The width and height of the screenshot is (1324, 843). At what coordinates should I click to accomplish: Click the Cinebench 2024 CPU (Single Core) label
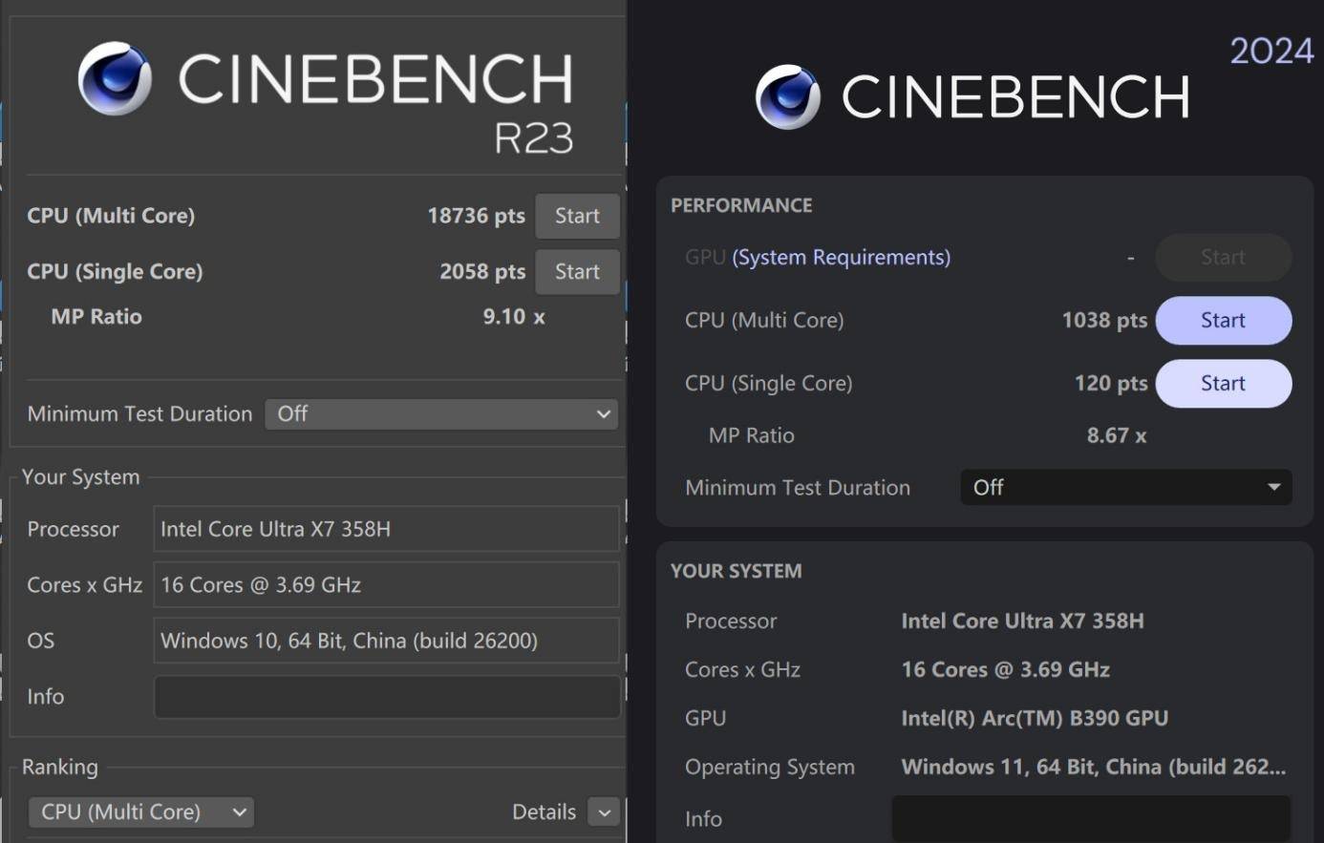769,383
